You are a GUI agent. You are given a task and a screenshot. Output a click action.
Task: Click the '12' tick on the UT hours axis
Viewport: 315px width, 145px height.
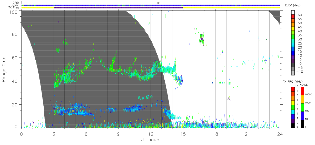click(x=151, y=134)
